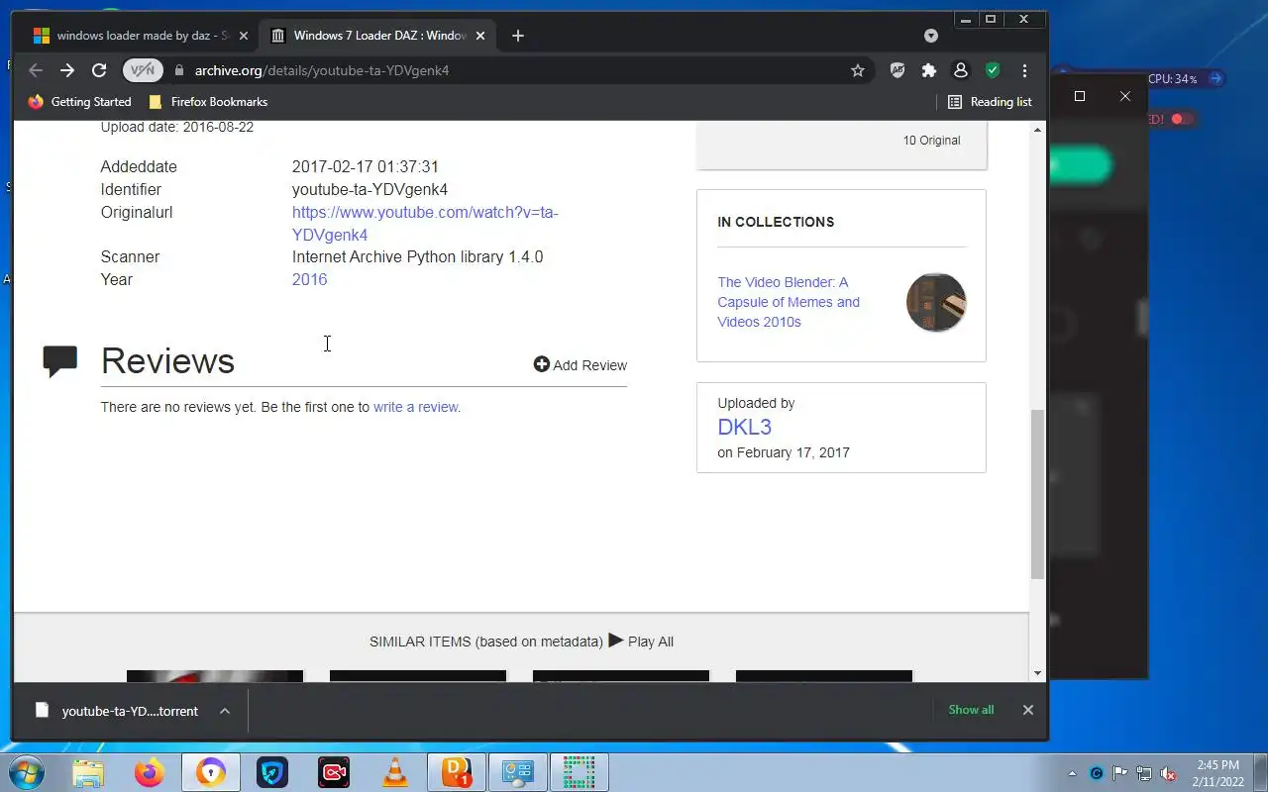Open the Year 2016 link

[309, 279]
